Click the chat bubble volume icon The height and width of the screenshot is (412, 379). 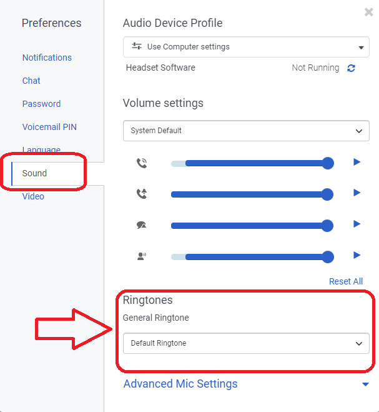pyautogui.click(x=142, y=225)
